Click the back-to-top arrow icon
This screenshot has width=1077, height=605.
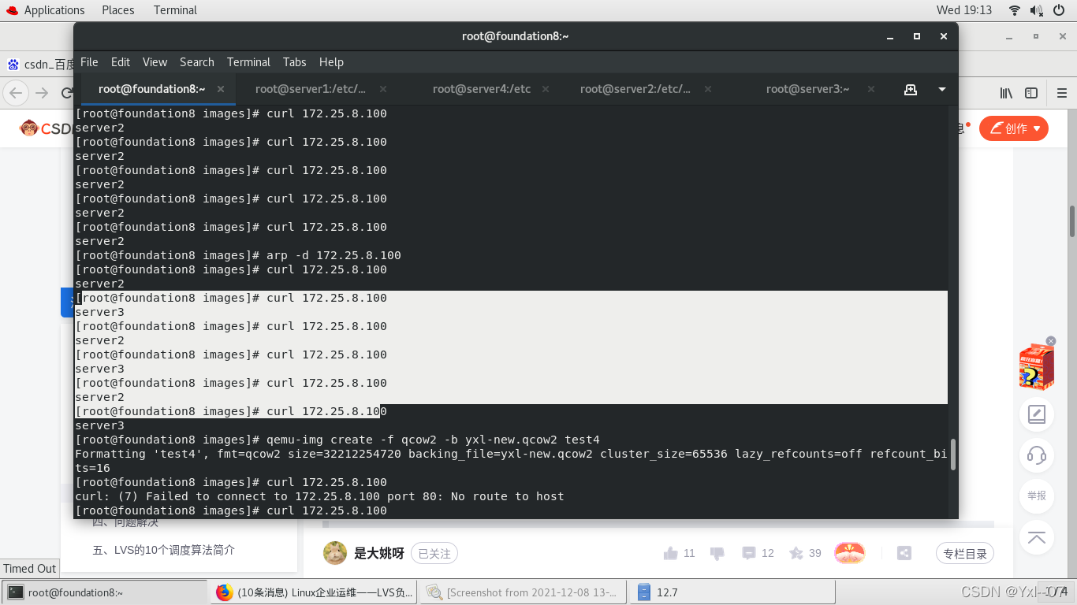[x=1037, y=537]
